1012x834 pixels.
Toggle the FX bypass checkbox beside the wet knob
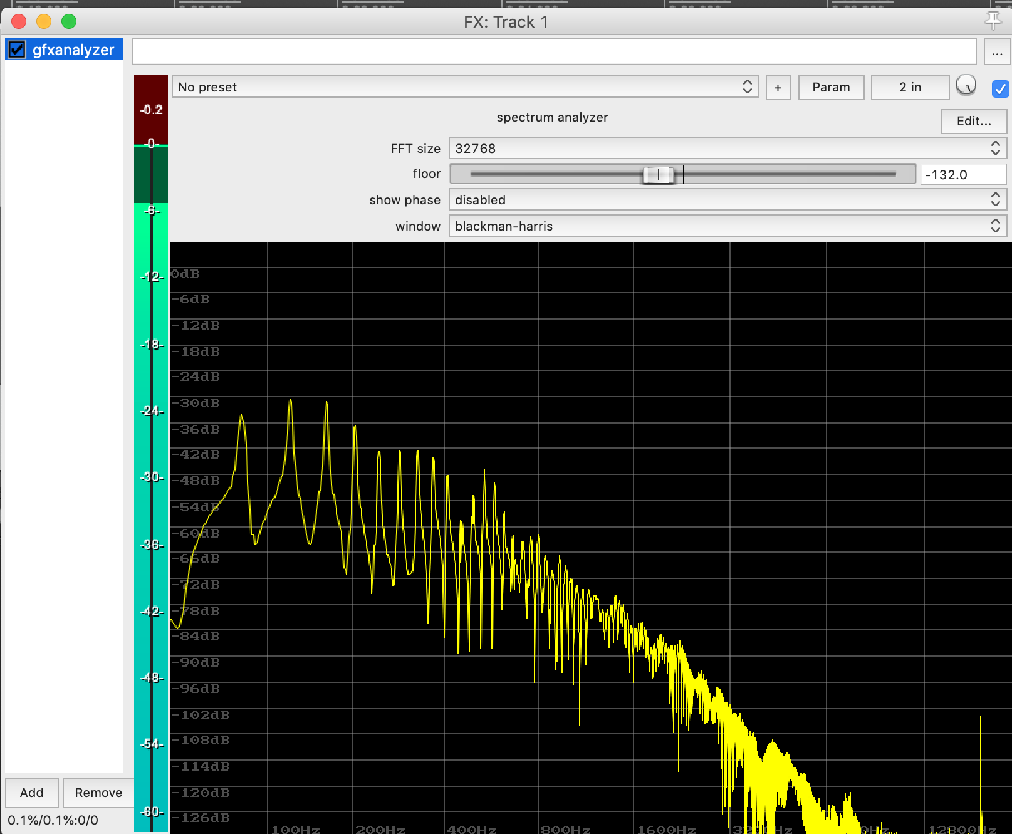[1000, 88]
